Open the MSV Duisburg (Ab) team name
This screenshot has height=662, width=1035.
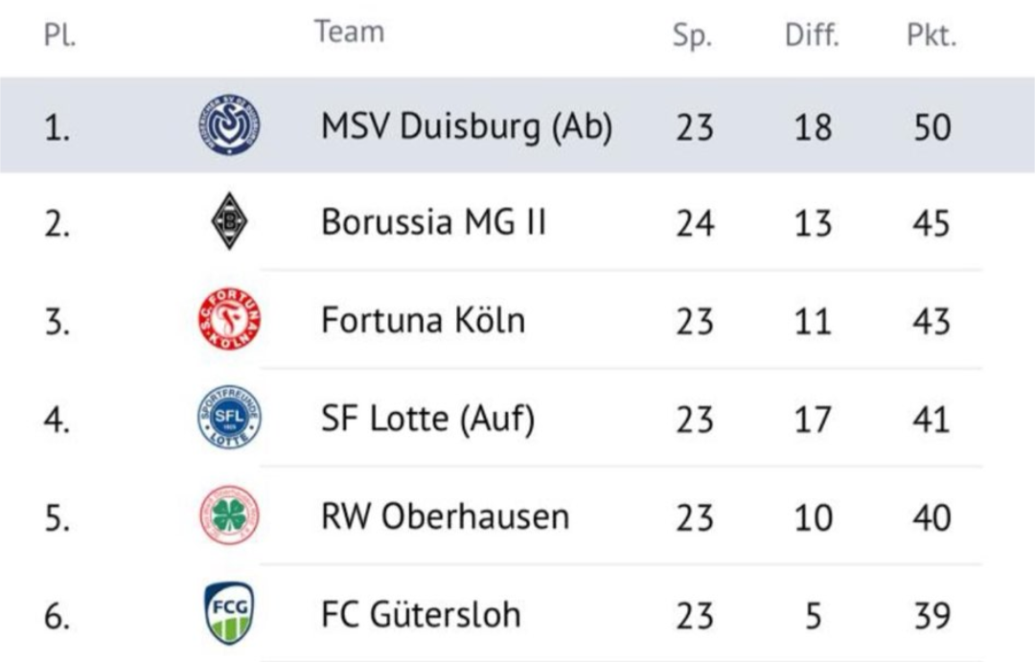tap(466, 126)
